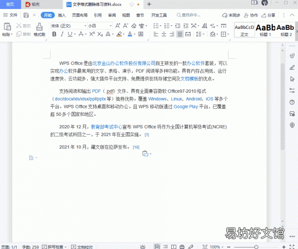Click the Clear formatting eraser icon
This screenshot has height=249, width=298.
tap(134, 26)
